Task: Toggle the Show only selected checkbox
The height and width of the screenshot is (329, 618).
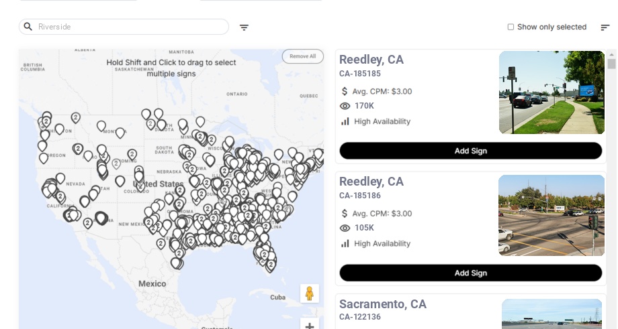Action: [511, 27]
